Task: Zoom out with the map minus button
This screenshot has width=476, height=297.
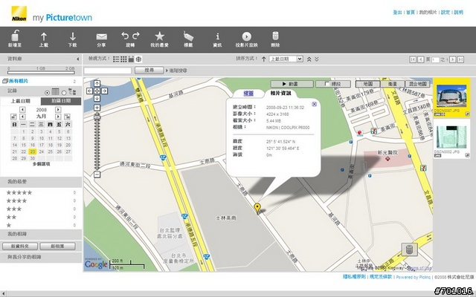Action: click(97, 174)
